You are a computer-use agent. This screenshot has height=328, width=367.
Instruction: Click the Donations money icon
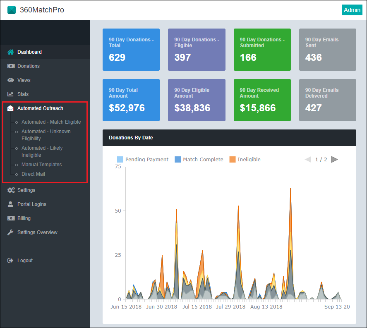[11, 66]
